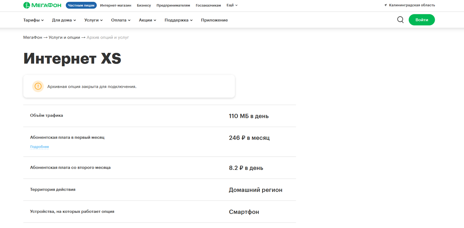Viewport: 464px width, 228px height.
Task: Click the value 8.2 ₽ в день
Action: [x=246, y=168]
